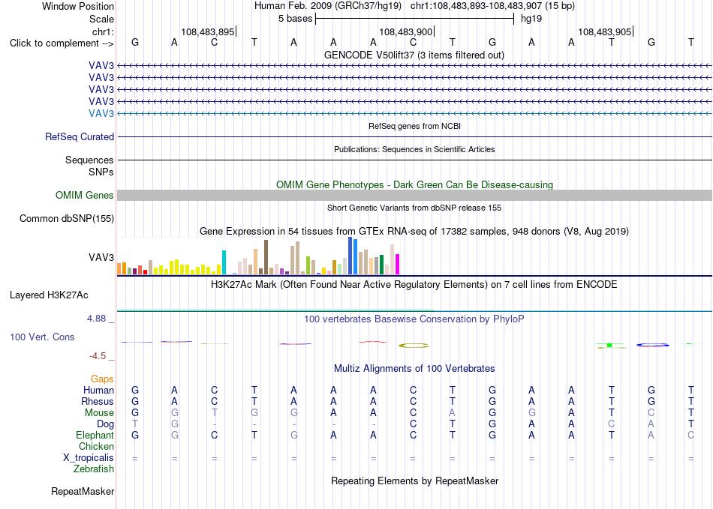This screenshot has height=509, width=713.
Task: Open the GTEx Gene Expression track title
Action: point(414,231)
